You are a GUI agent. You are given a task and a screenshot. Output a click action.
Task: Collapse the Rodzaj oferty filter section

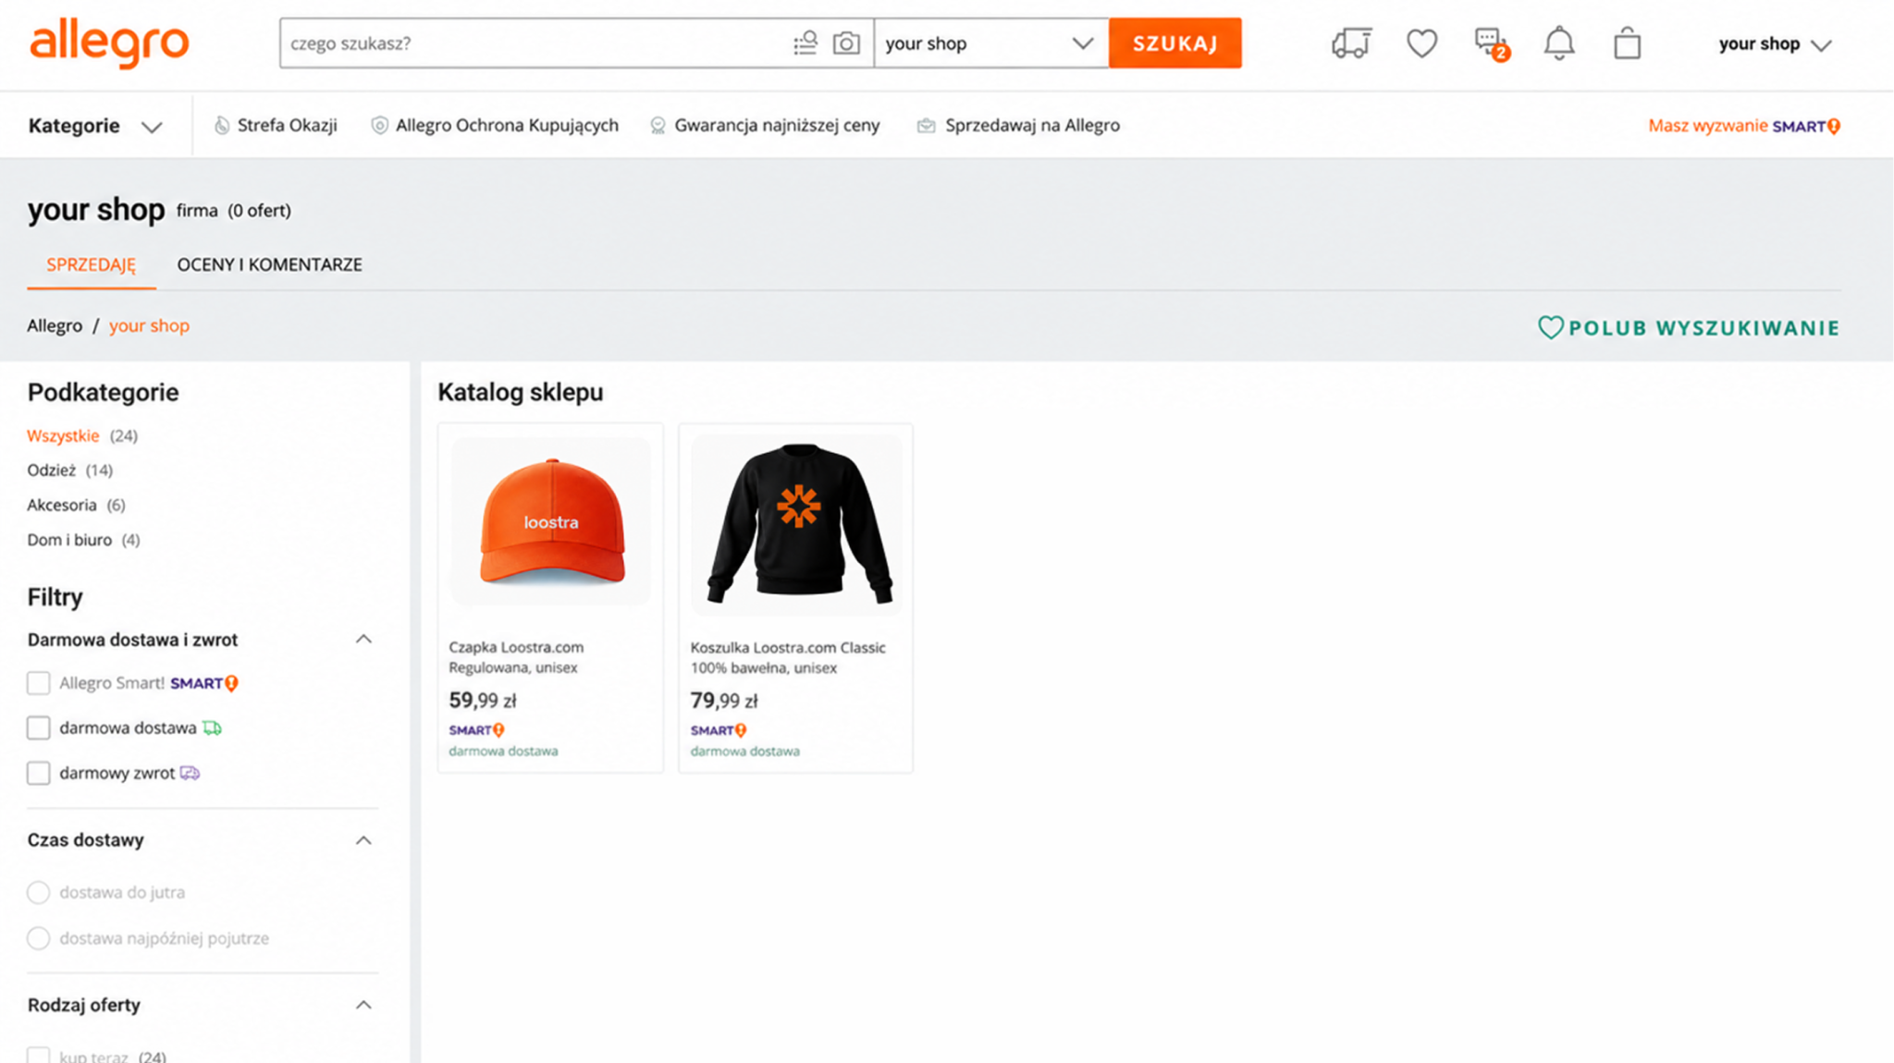pos(363,1005)
